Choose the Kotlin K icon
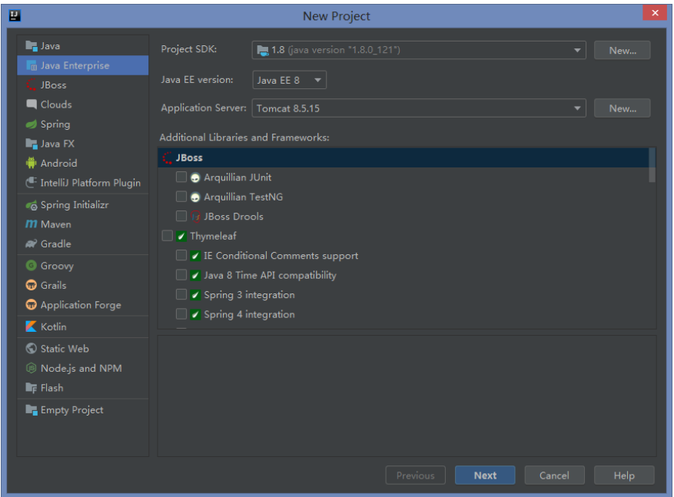 coord(32,327)
